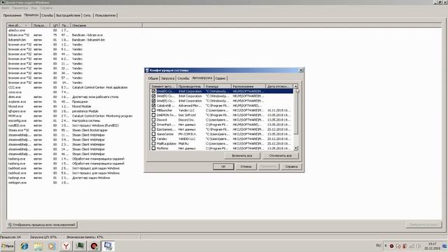Enable the GameCenter startup item
This screenshot has height=252, width=448.
(x=153, y=134)
